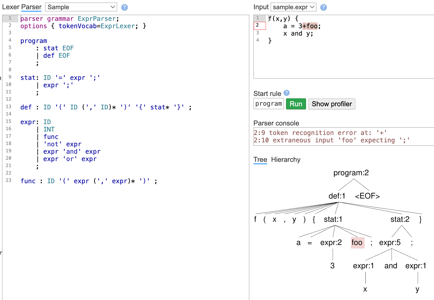This screenshot has height=300, width=434.
Task: Click the leaf node 3 in tree
Action: click(x=332, y=266)
